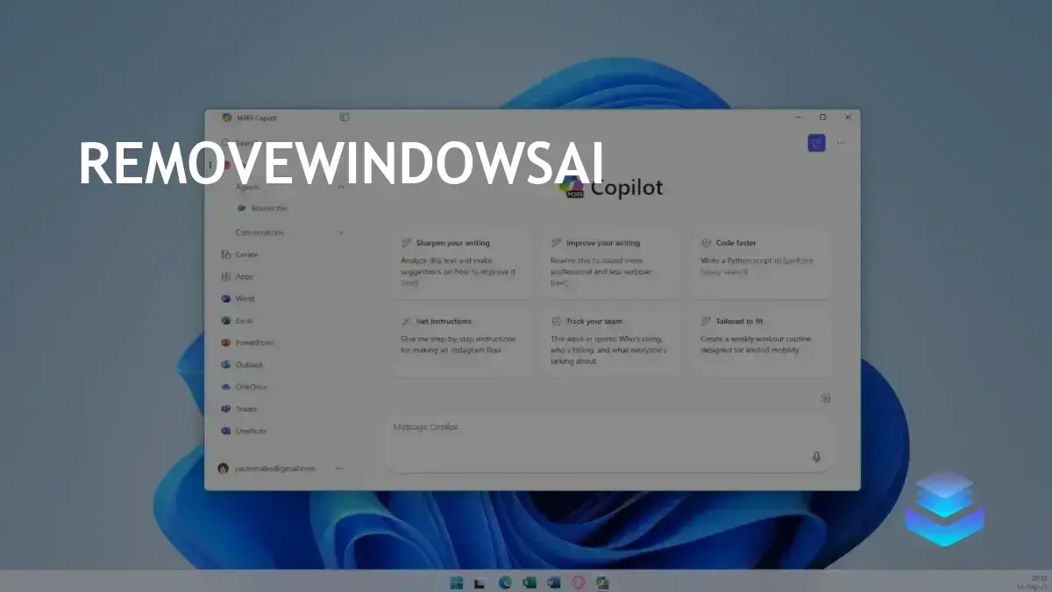Launch Microsoft Edge from the taskbar

coord(505,582)
